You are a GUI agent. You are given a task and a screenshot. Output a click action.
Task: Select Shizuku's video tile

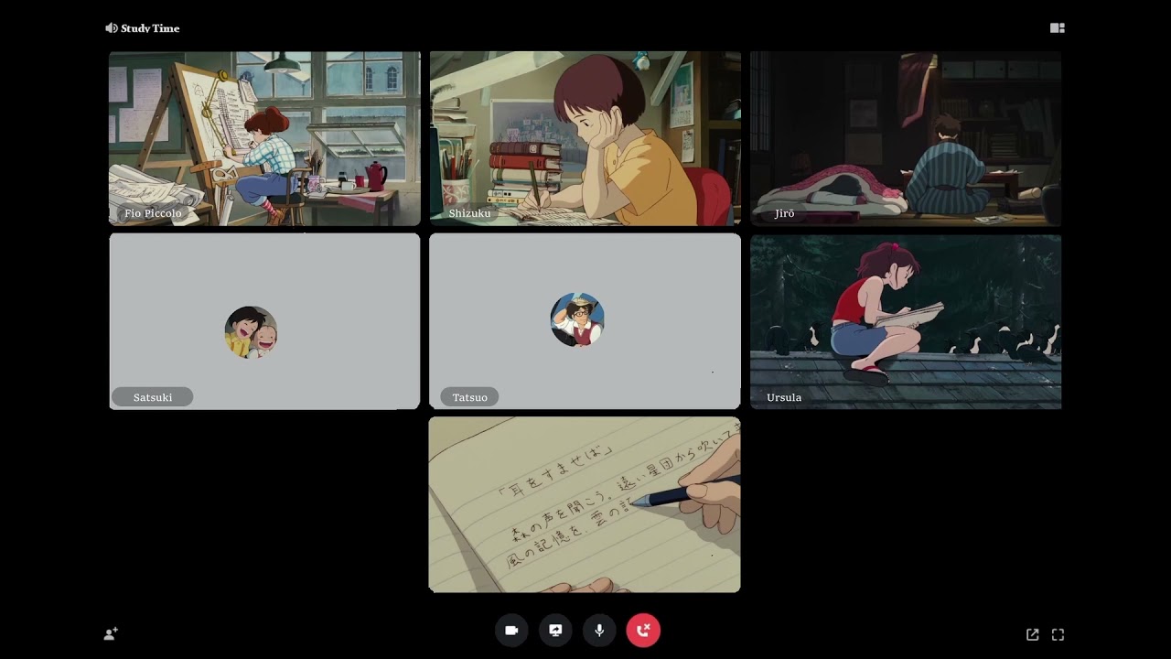pos(585,138)
